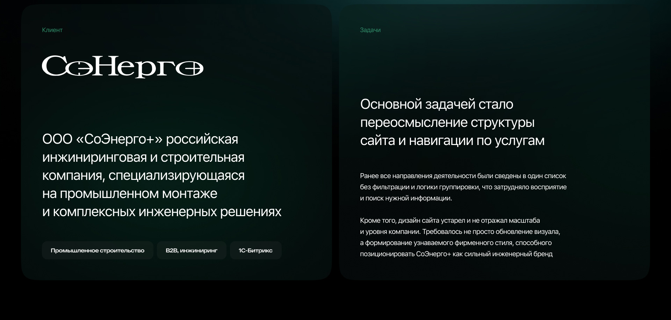The width and height of the screenshot is (671, 320).
Task: Click the Задачи section label
Action: coord(370,30)
